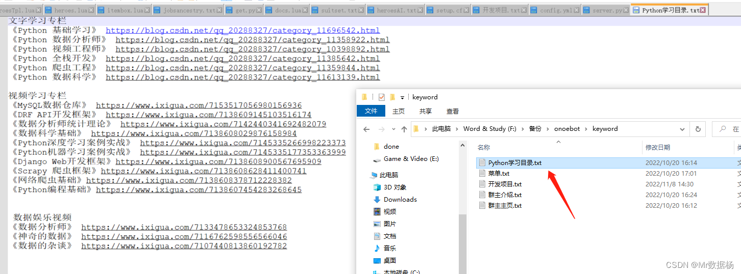741x274 pixels.
Task: Click onoebot in the address breadcrumb
Action: (567, 129)
